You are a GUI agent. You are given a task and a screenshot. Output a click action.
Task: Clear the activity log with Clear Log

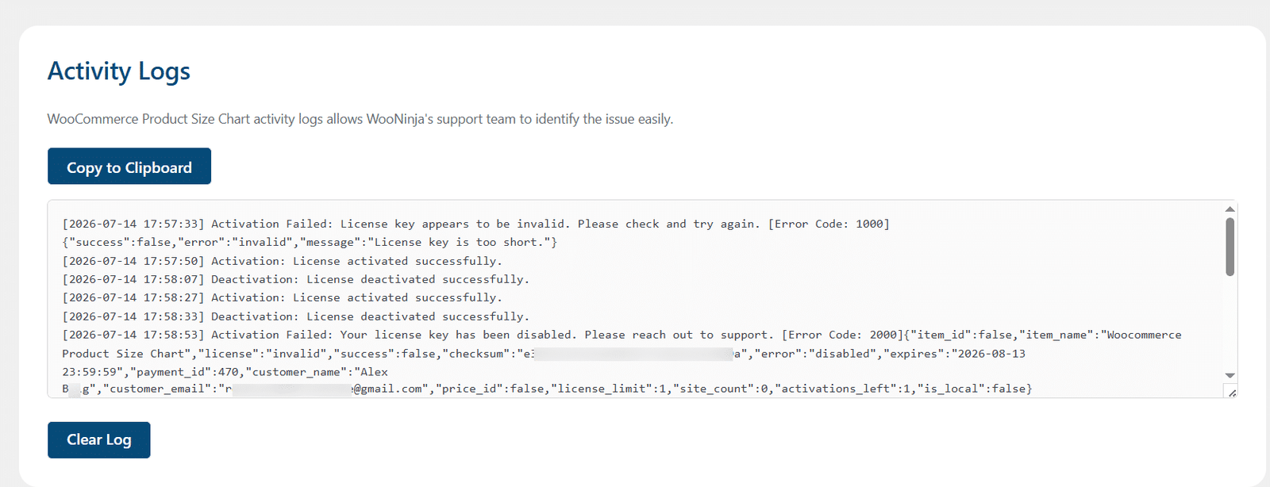click(x=98, y=440)
